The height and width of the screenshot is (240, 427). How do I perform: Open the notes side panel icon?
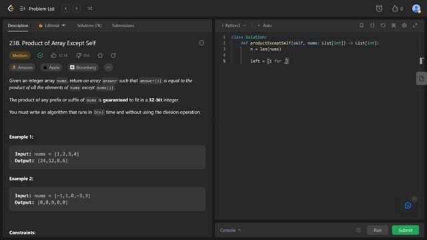click(421, 79)
